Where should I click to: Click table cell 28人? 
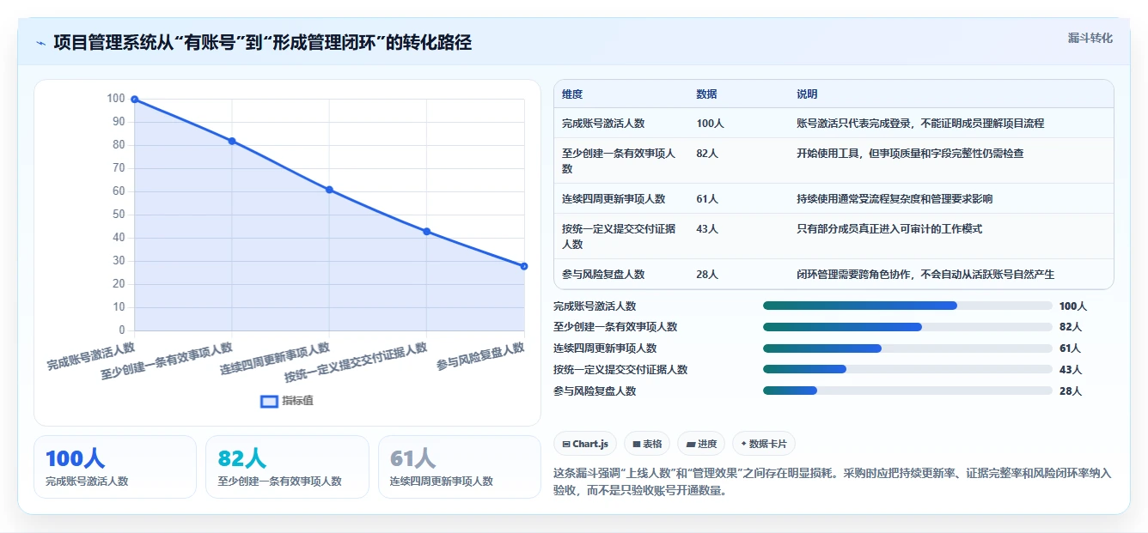(707, 275)
